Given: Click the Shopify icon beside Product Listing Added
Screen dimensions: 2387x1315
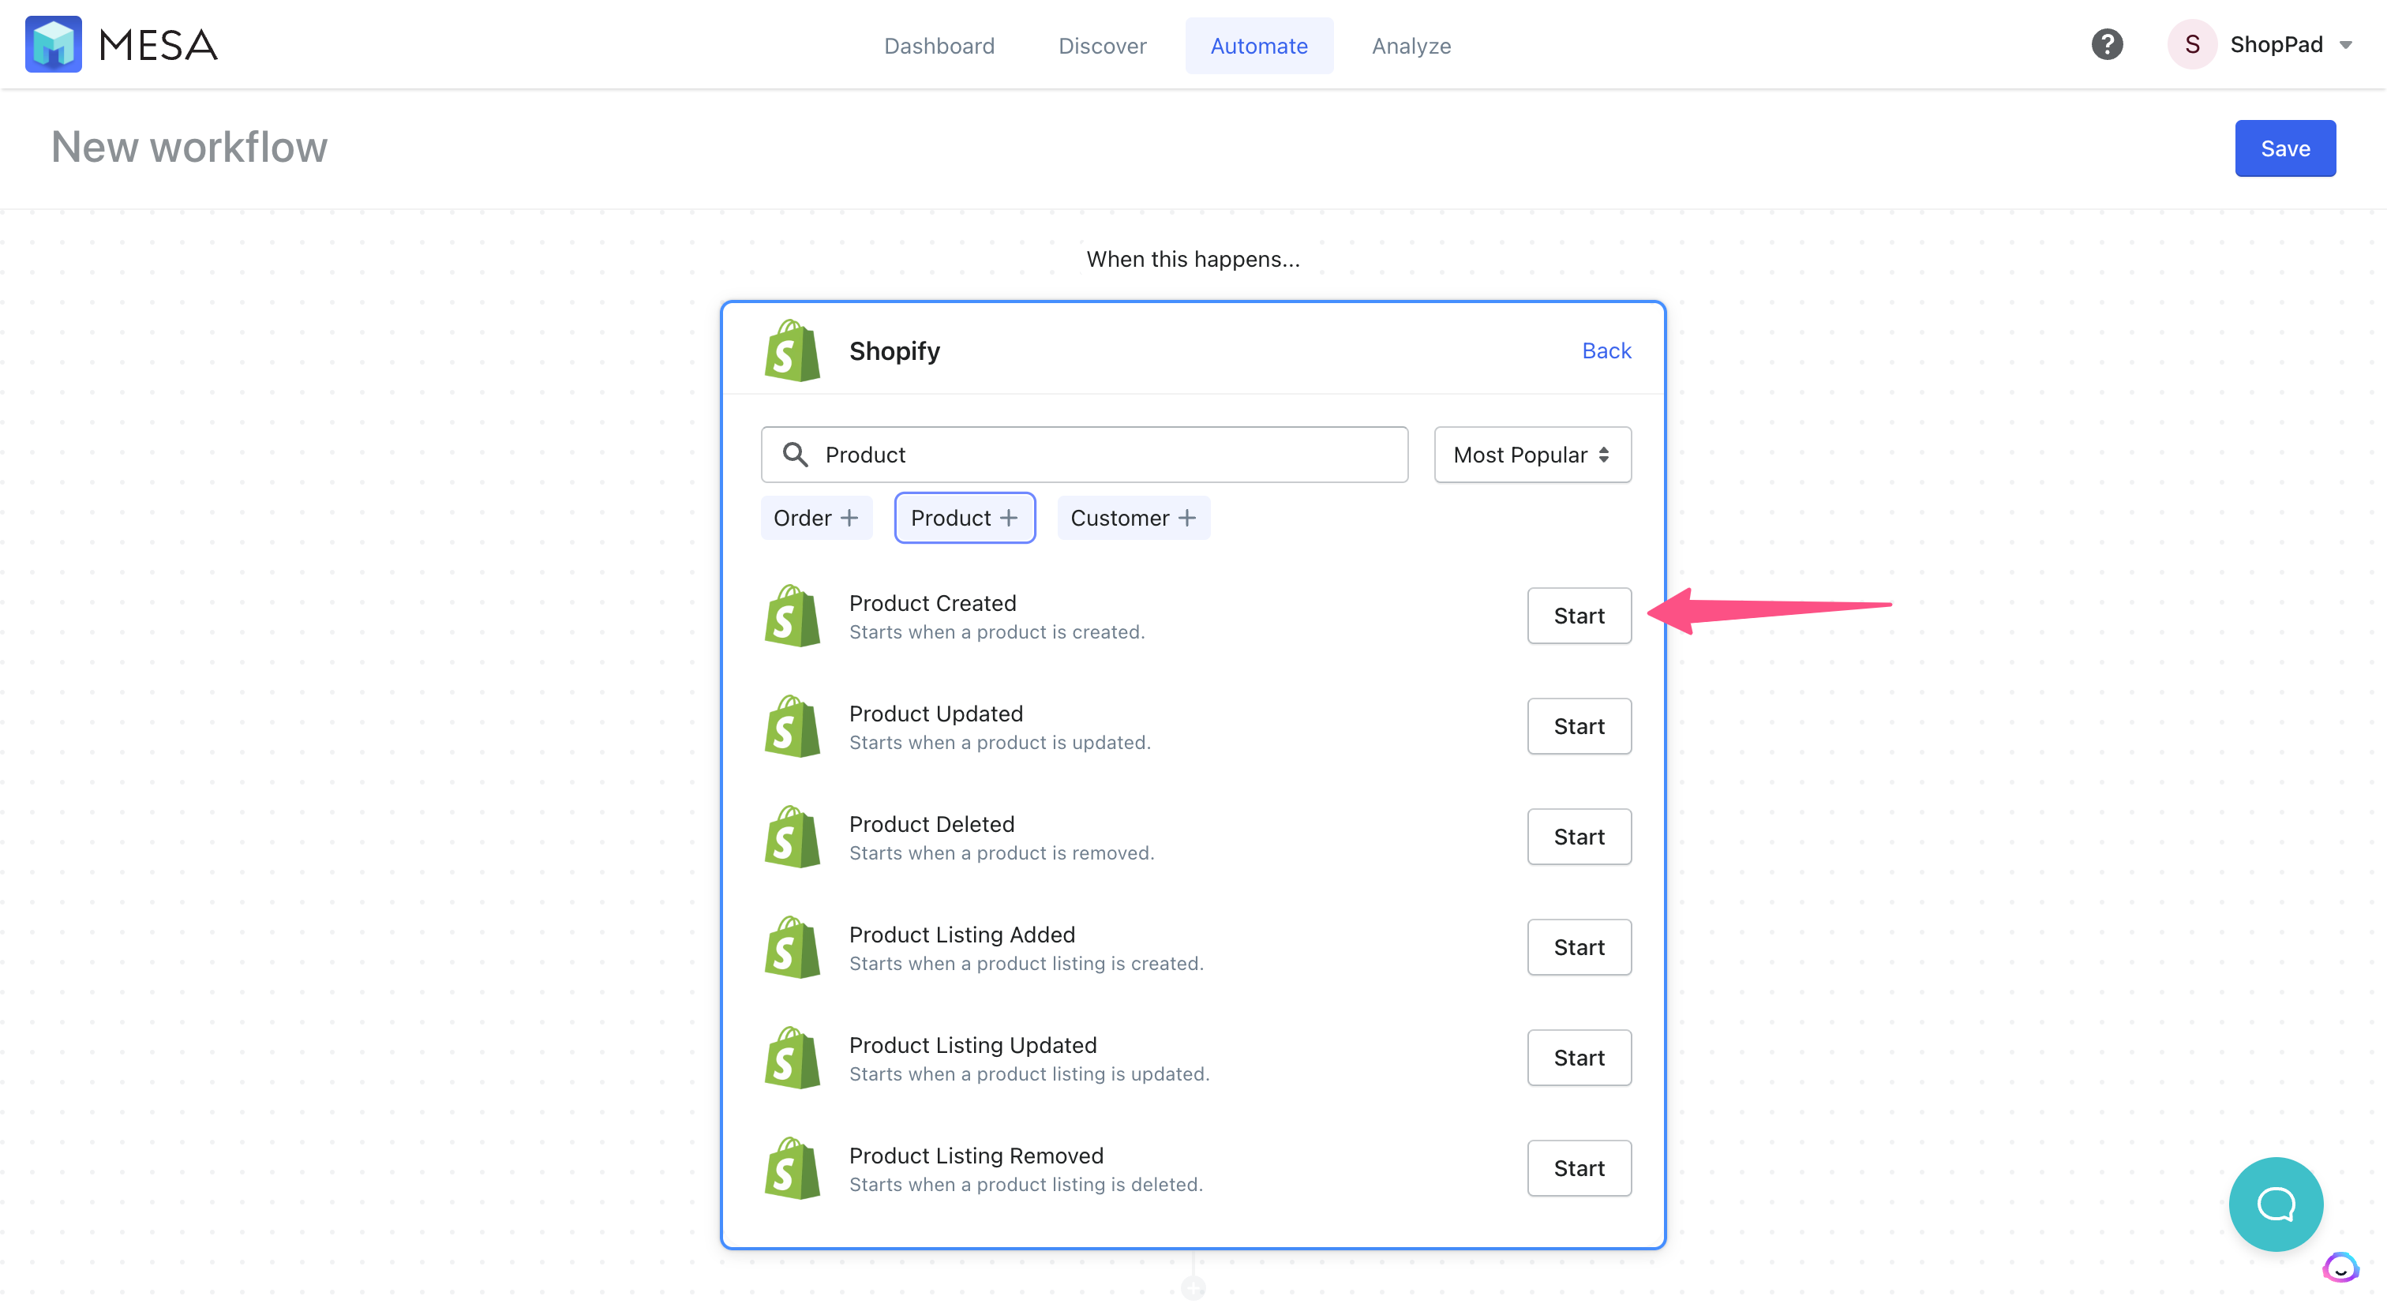Looking at the screenshot, I should 793,946.
